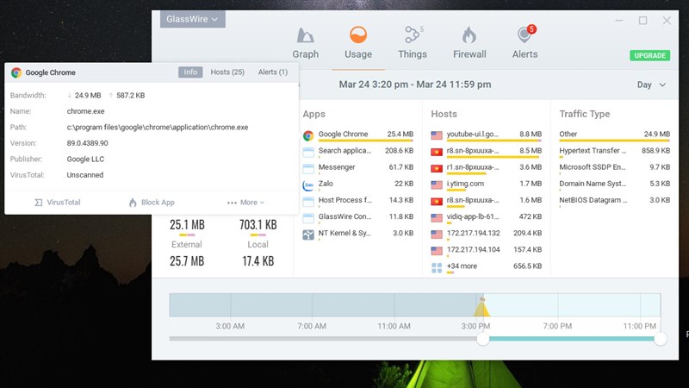Image resolution: width=689 pixels, height=388 pixels.
Task: Select 172.217.194.132 host entry
Action: pos(487,234)
